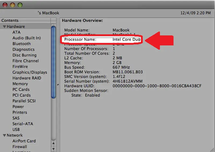Click SMC Version value 1.4f12

119,77
